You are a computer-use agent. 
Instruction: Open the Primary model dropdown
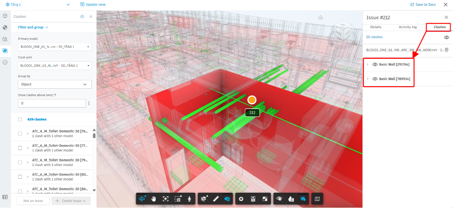pos(55,47)
